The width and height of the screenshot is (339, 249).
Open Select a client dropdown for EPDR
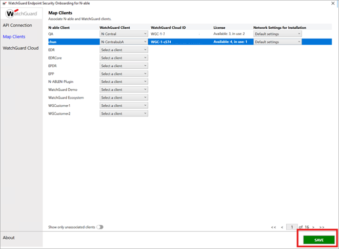pyautogui.click(x=124, y=66)
